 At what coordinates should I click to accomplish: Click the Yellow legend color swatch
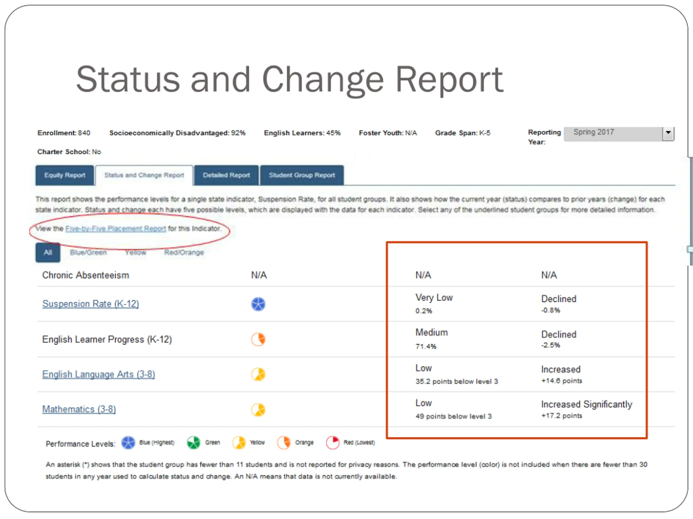point(239,443)
